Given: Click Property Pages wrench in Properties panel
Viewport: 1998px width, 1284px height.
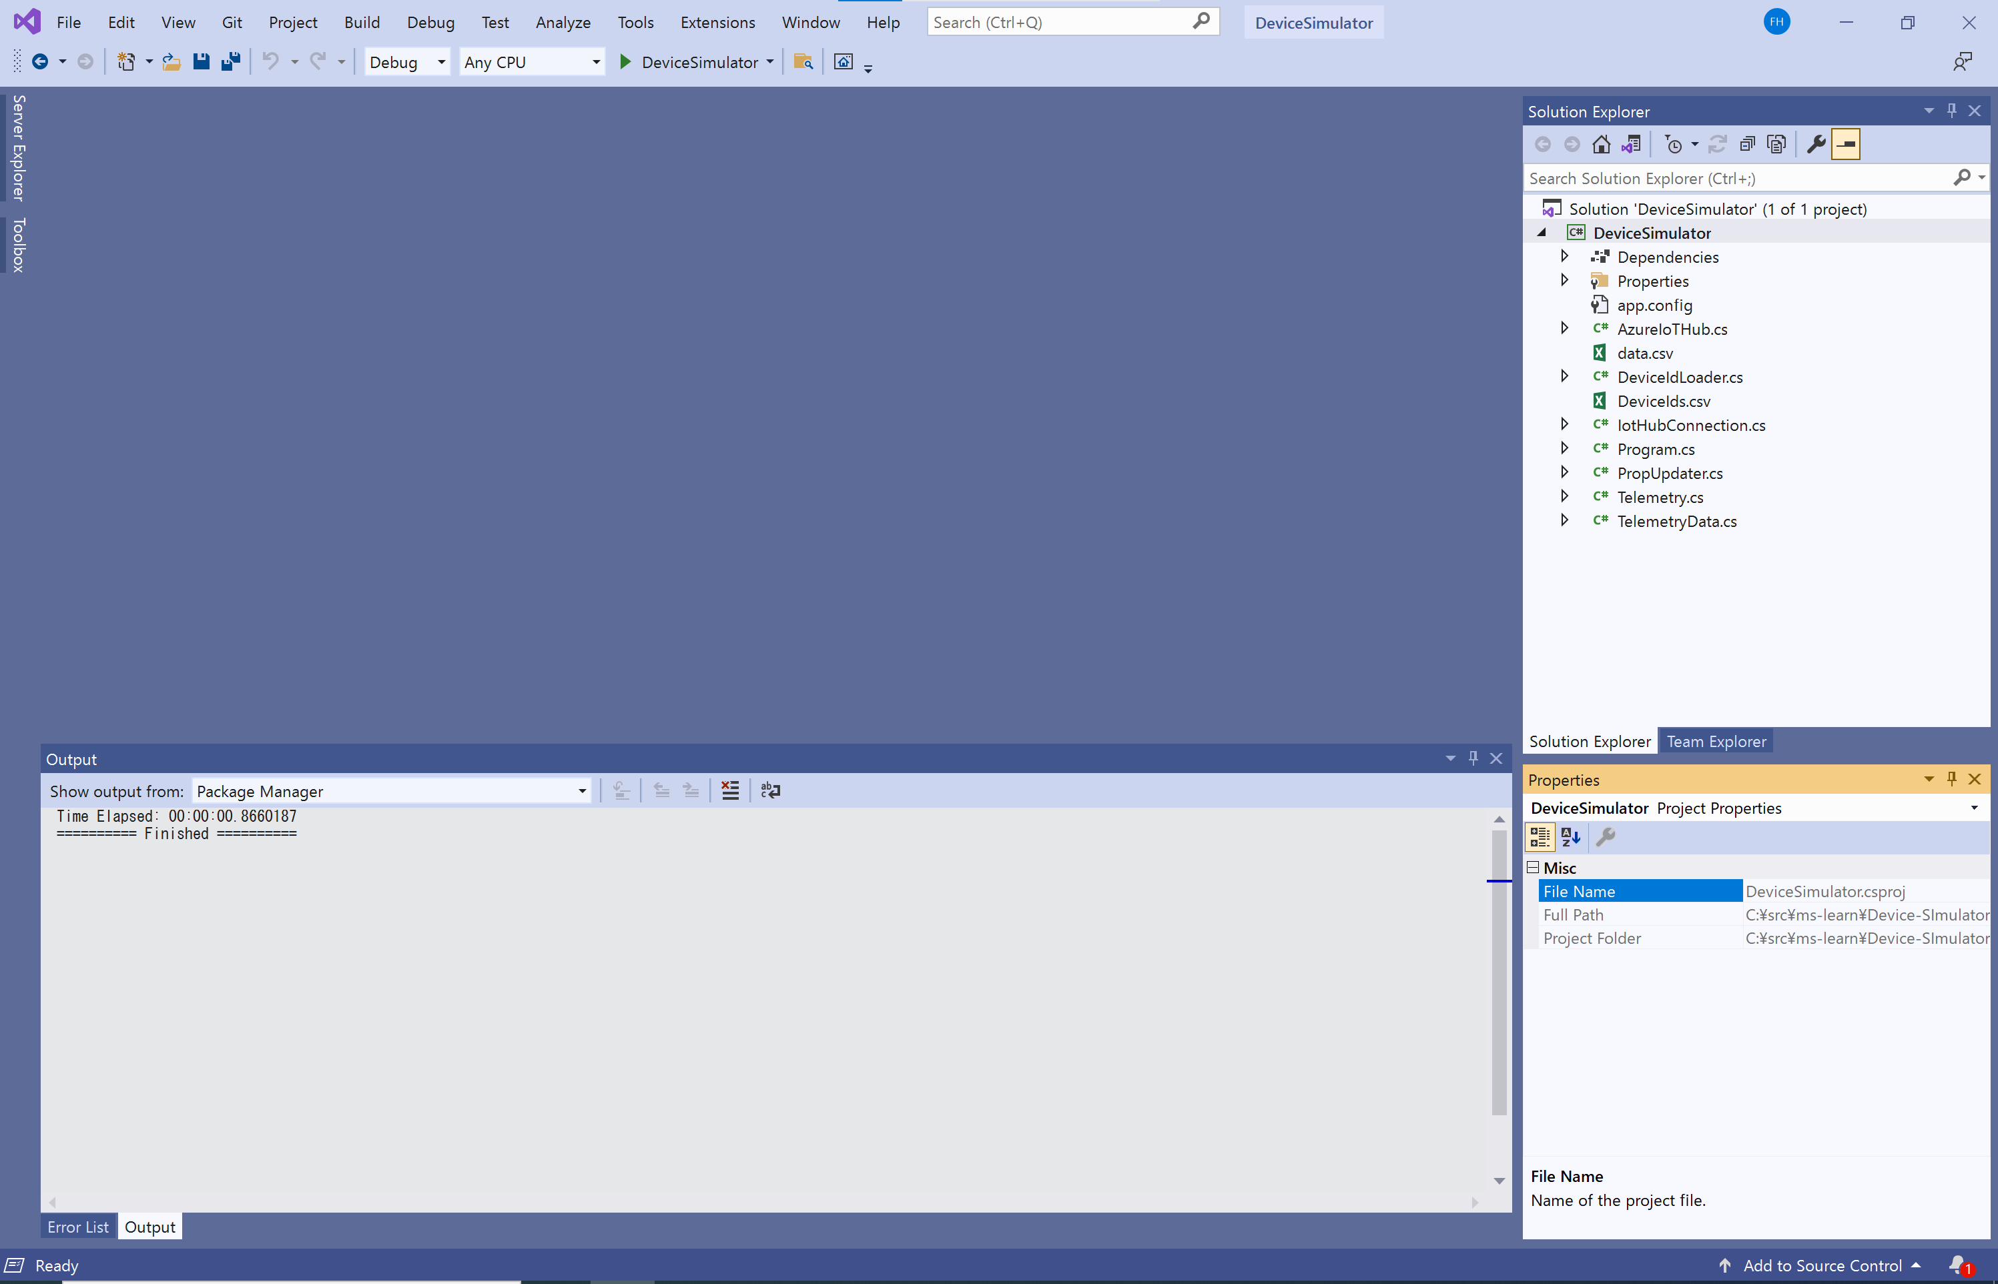Looking at the screenshot, I should [1606, 836].
